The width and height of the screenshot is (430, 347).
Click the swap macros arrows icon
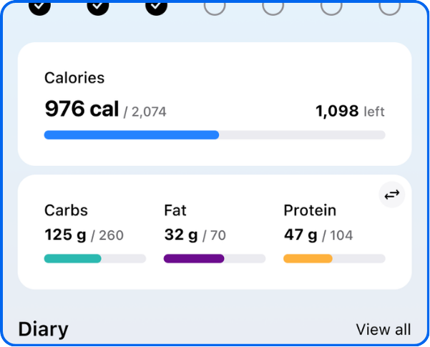pos(391,195)
